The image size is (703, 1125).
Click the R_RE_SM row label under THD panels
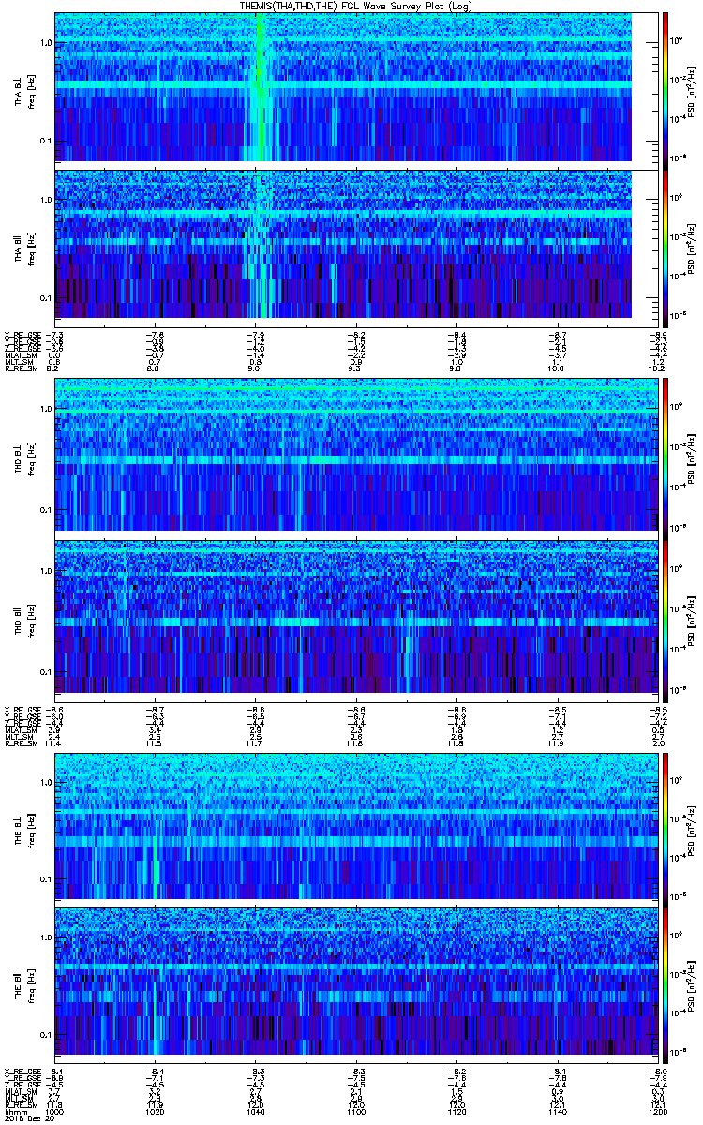point(21,743)
